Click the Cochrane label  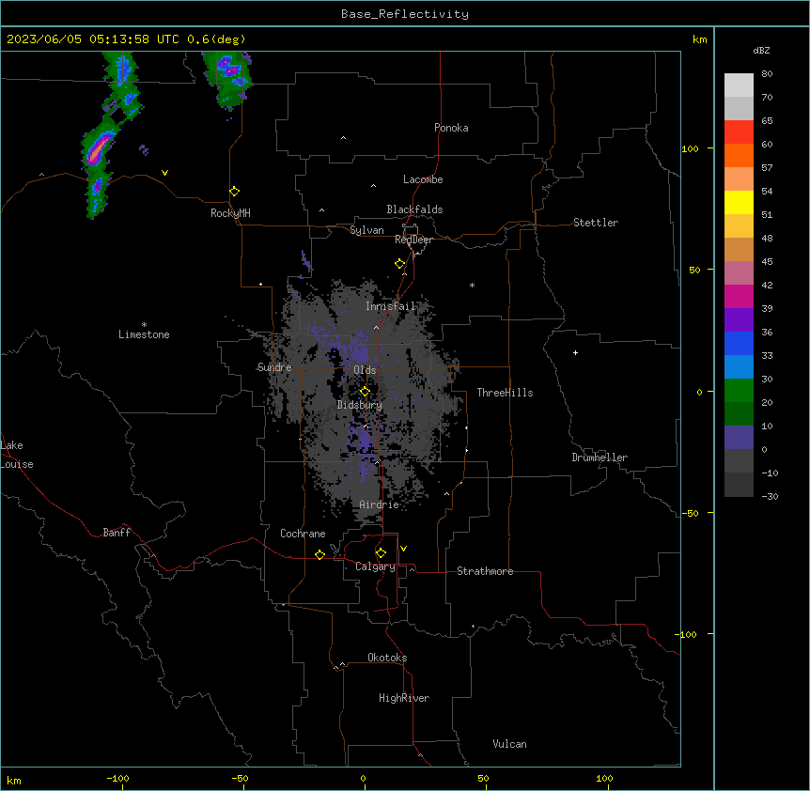pos(303,534)
